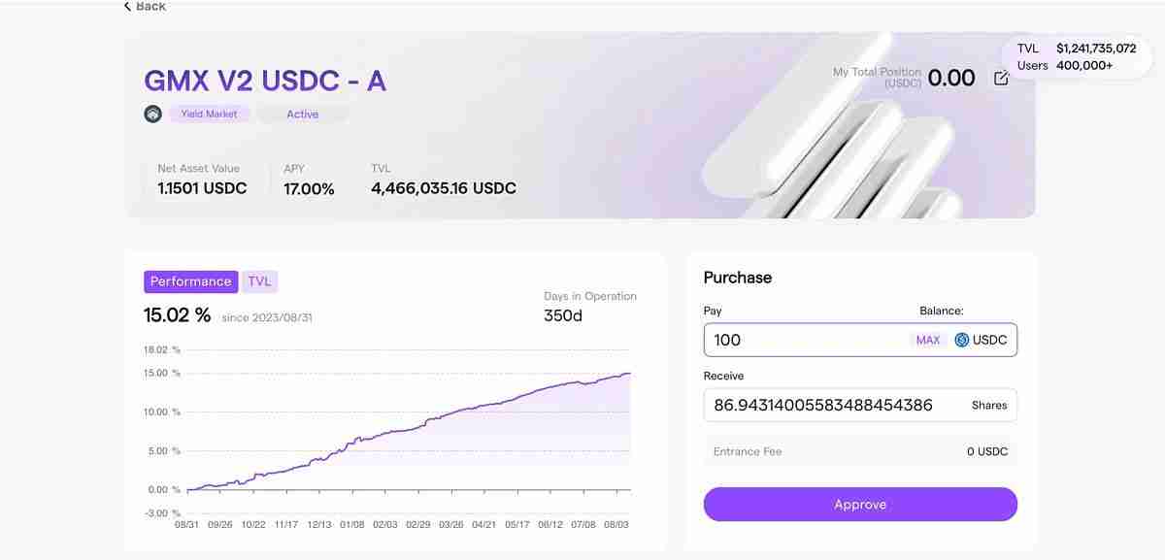Click the back arrow chevron icon
This screenshot has width=1165, height=560.
coord(127,6)
